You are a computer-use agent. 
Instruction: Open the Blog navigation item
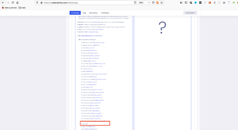pos(84,13)
